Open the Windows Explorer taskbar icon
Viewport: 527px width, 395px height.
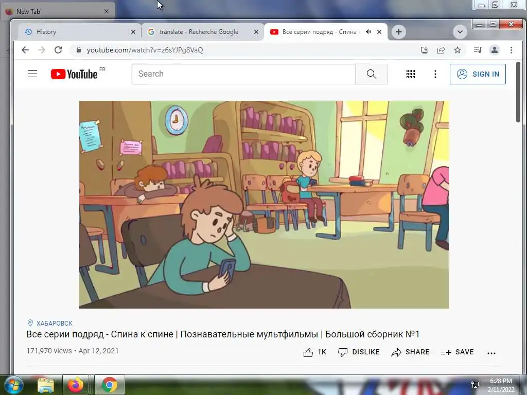point(46,385)
